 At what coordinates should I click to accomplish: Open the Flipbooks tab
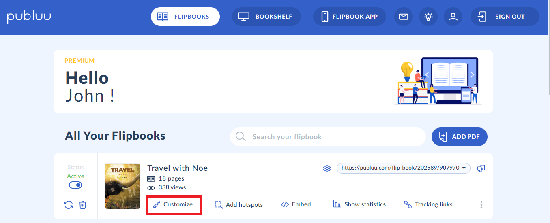(185, 17)
